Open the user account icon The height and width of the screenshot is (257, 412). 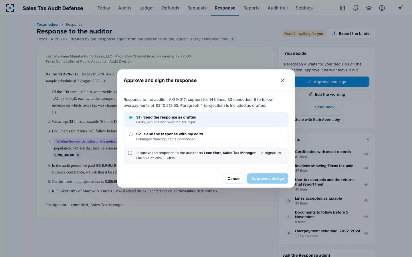point(382,8)
